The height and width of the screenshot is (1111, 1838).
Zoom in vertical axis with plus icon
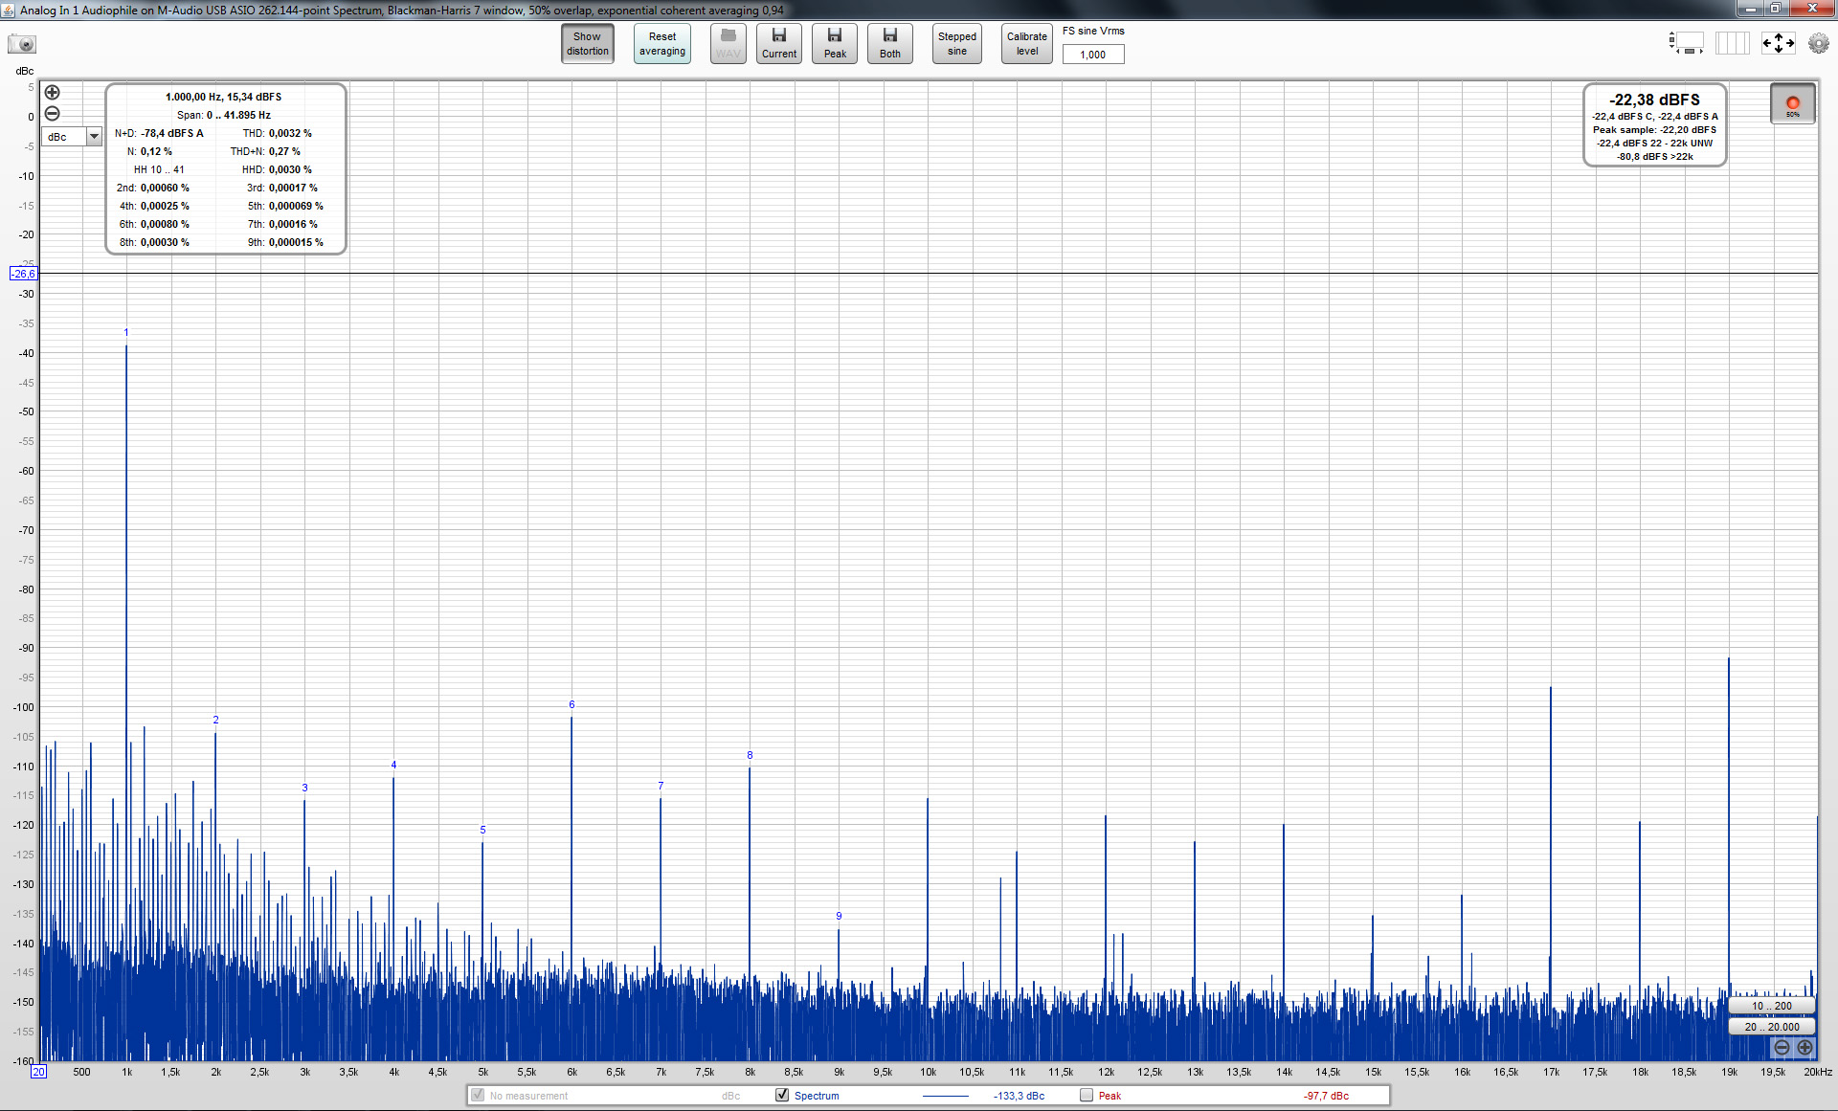tap(53, 93)
